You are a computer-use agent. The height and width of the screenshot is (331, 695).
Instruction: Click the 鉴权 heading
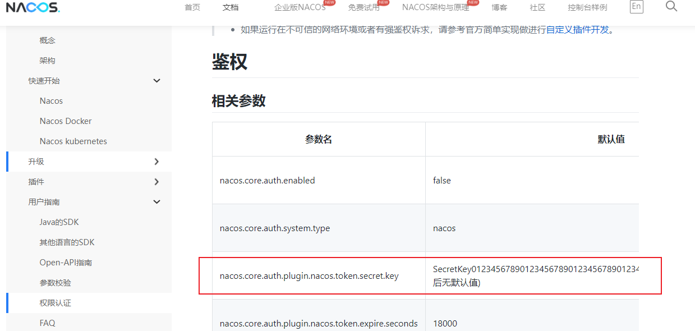point(229,62)
